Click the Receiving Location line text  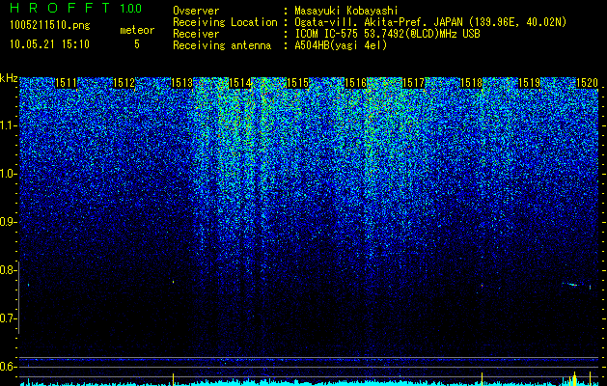(x=370, y=22)
